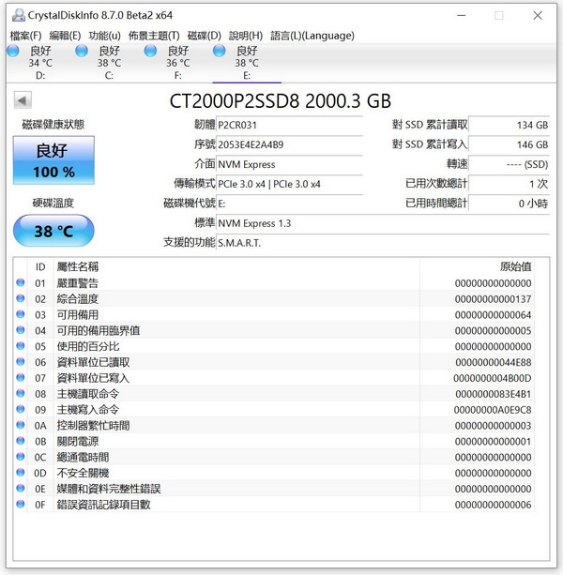Click the status dot for attribute 0C 總通電時間
The image size is (563, 575).
[21, 457]
